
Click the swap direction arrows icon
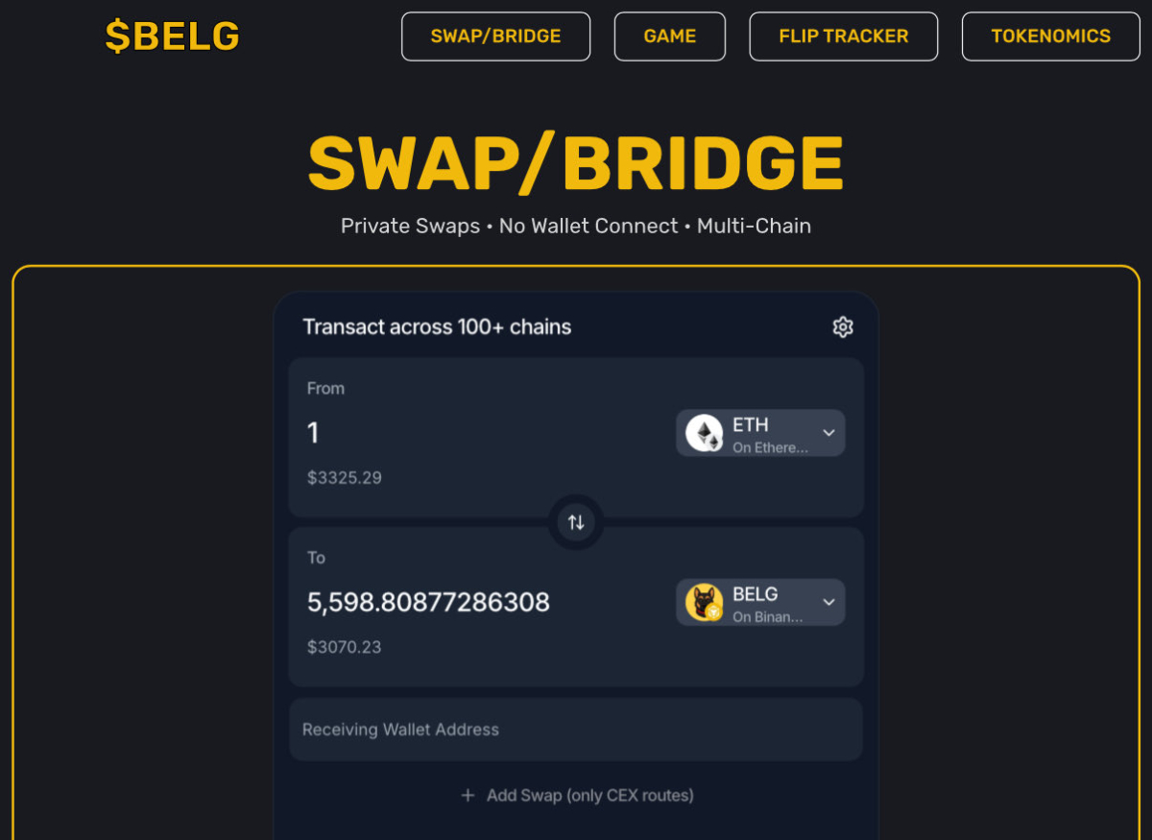point(575,520)
